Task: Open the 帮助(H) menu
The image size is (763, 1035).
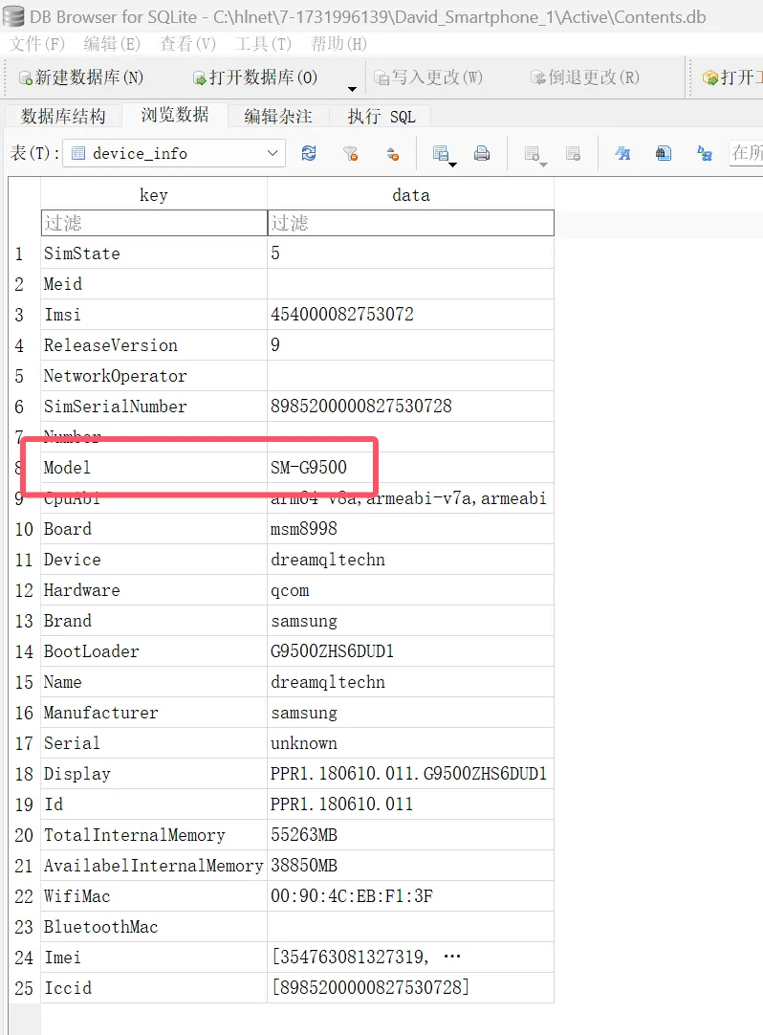Action: (x=338, y=44)
